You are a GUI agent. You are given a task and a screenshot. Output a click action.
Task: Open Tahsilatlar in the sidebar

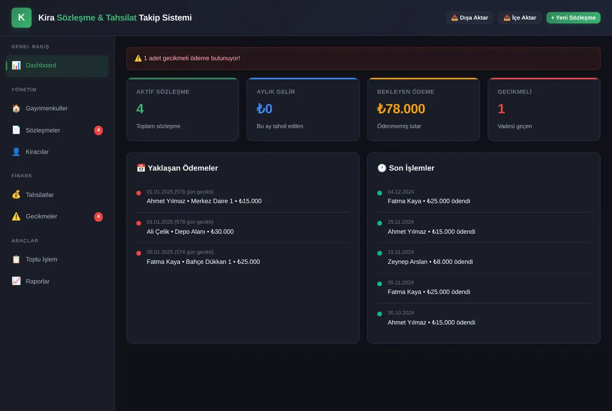pyautogui.click(x=57, y=194)
